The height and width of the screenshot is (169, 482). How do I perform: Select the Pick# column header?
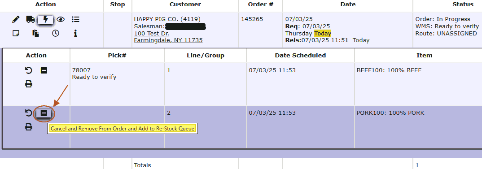pos(118,55)
